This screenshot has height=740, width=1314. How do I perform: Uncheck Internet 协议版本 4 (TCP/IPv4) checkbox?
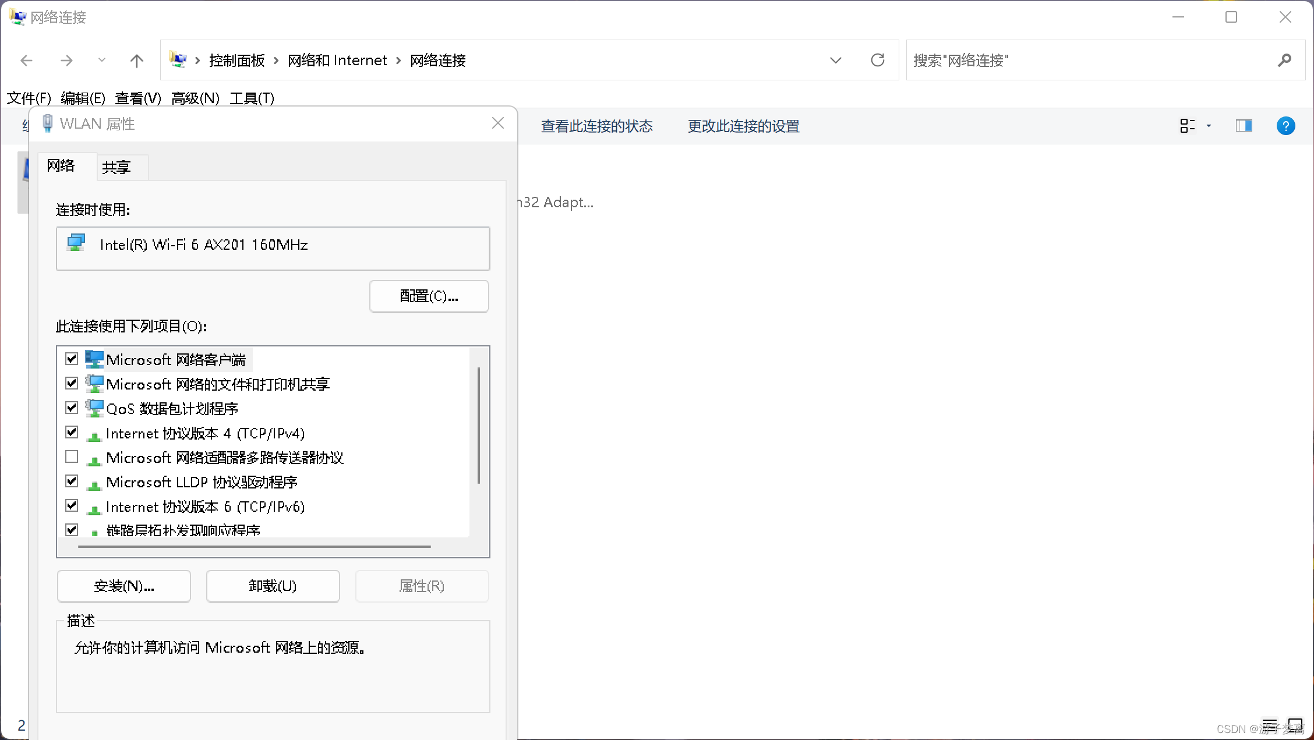pyautogui.click(x=72, y=433)
